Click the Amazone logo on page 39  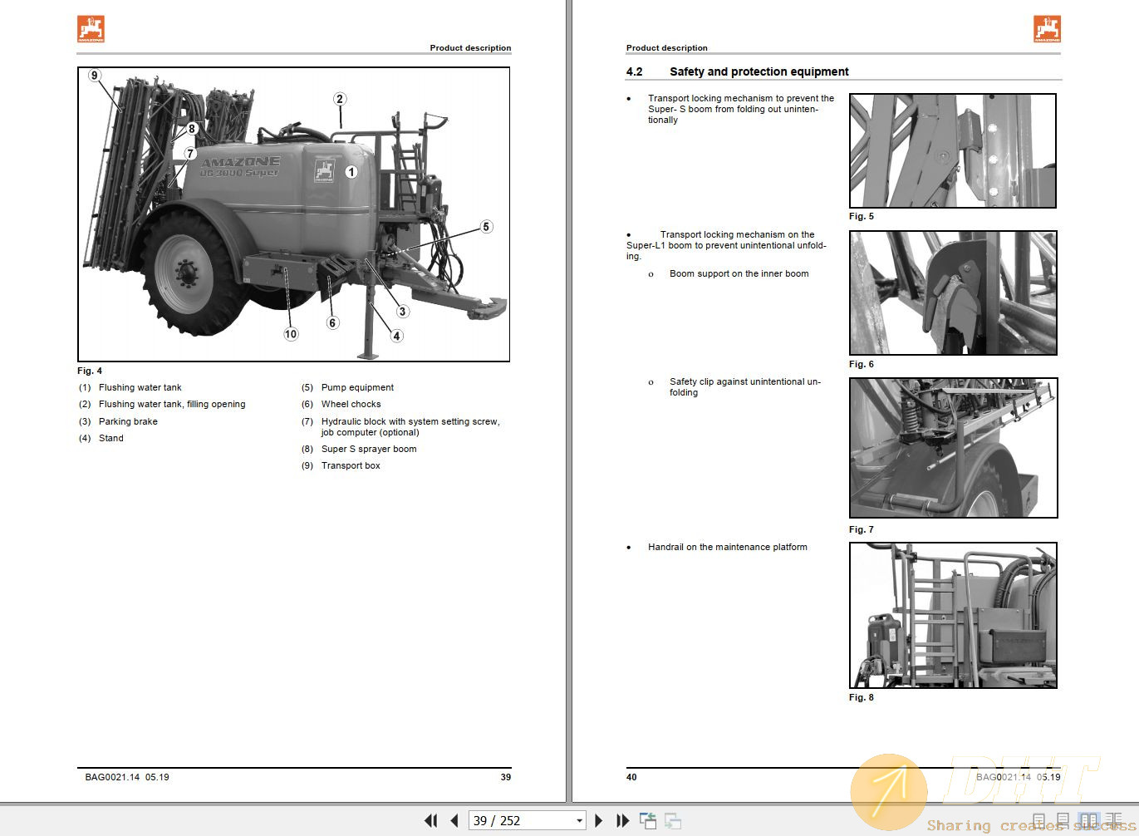(x=91, y=28)
